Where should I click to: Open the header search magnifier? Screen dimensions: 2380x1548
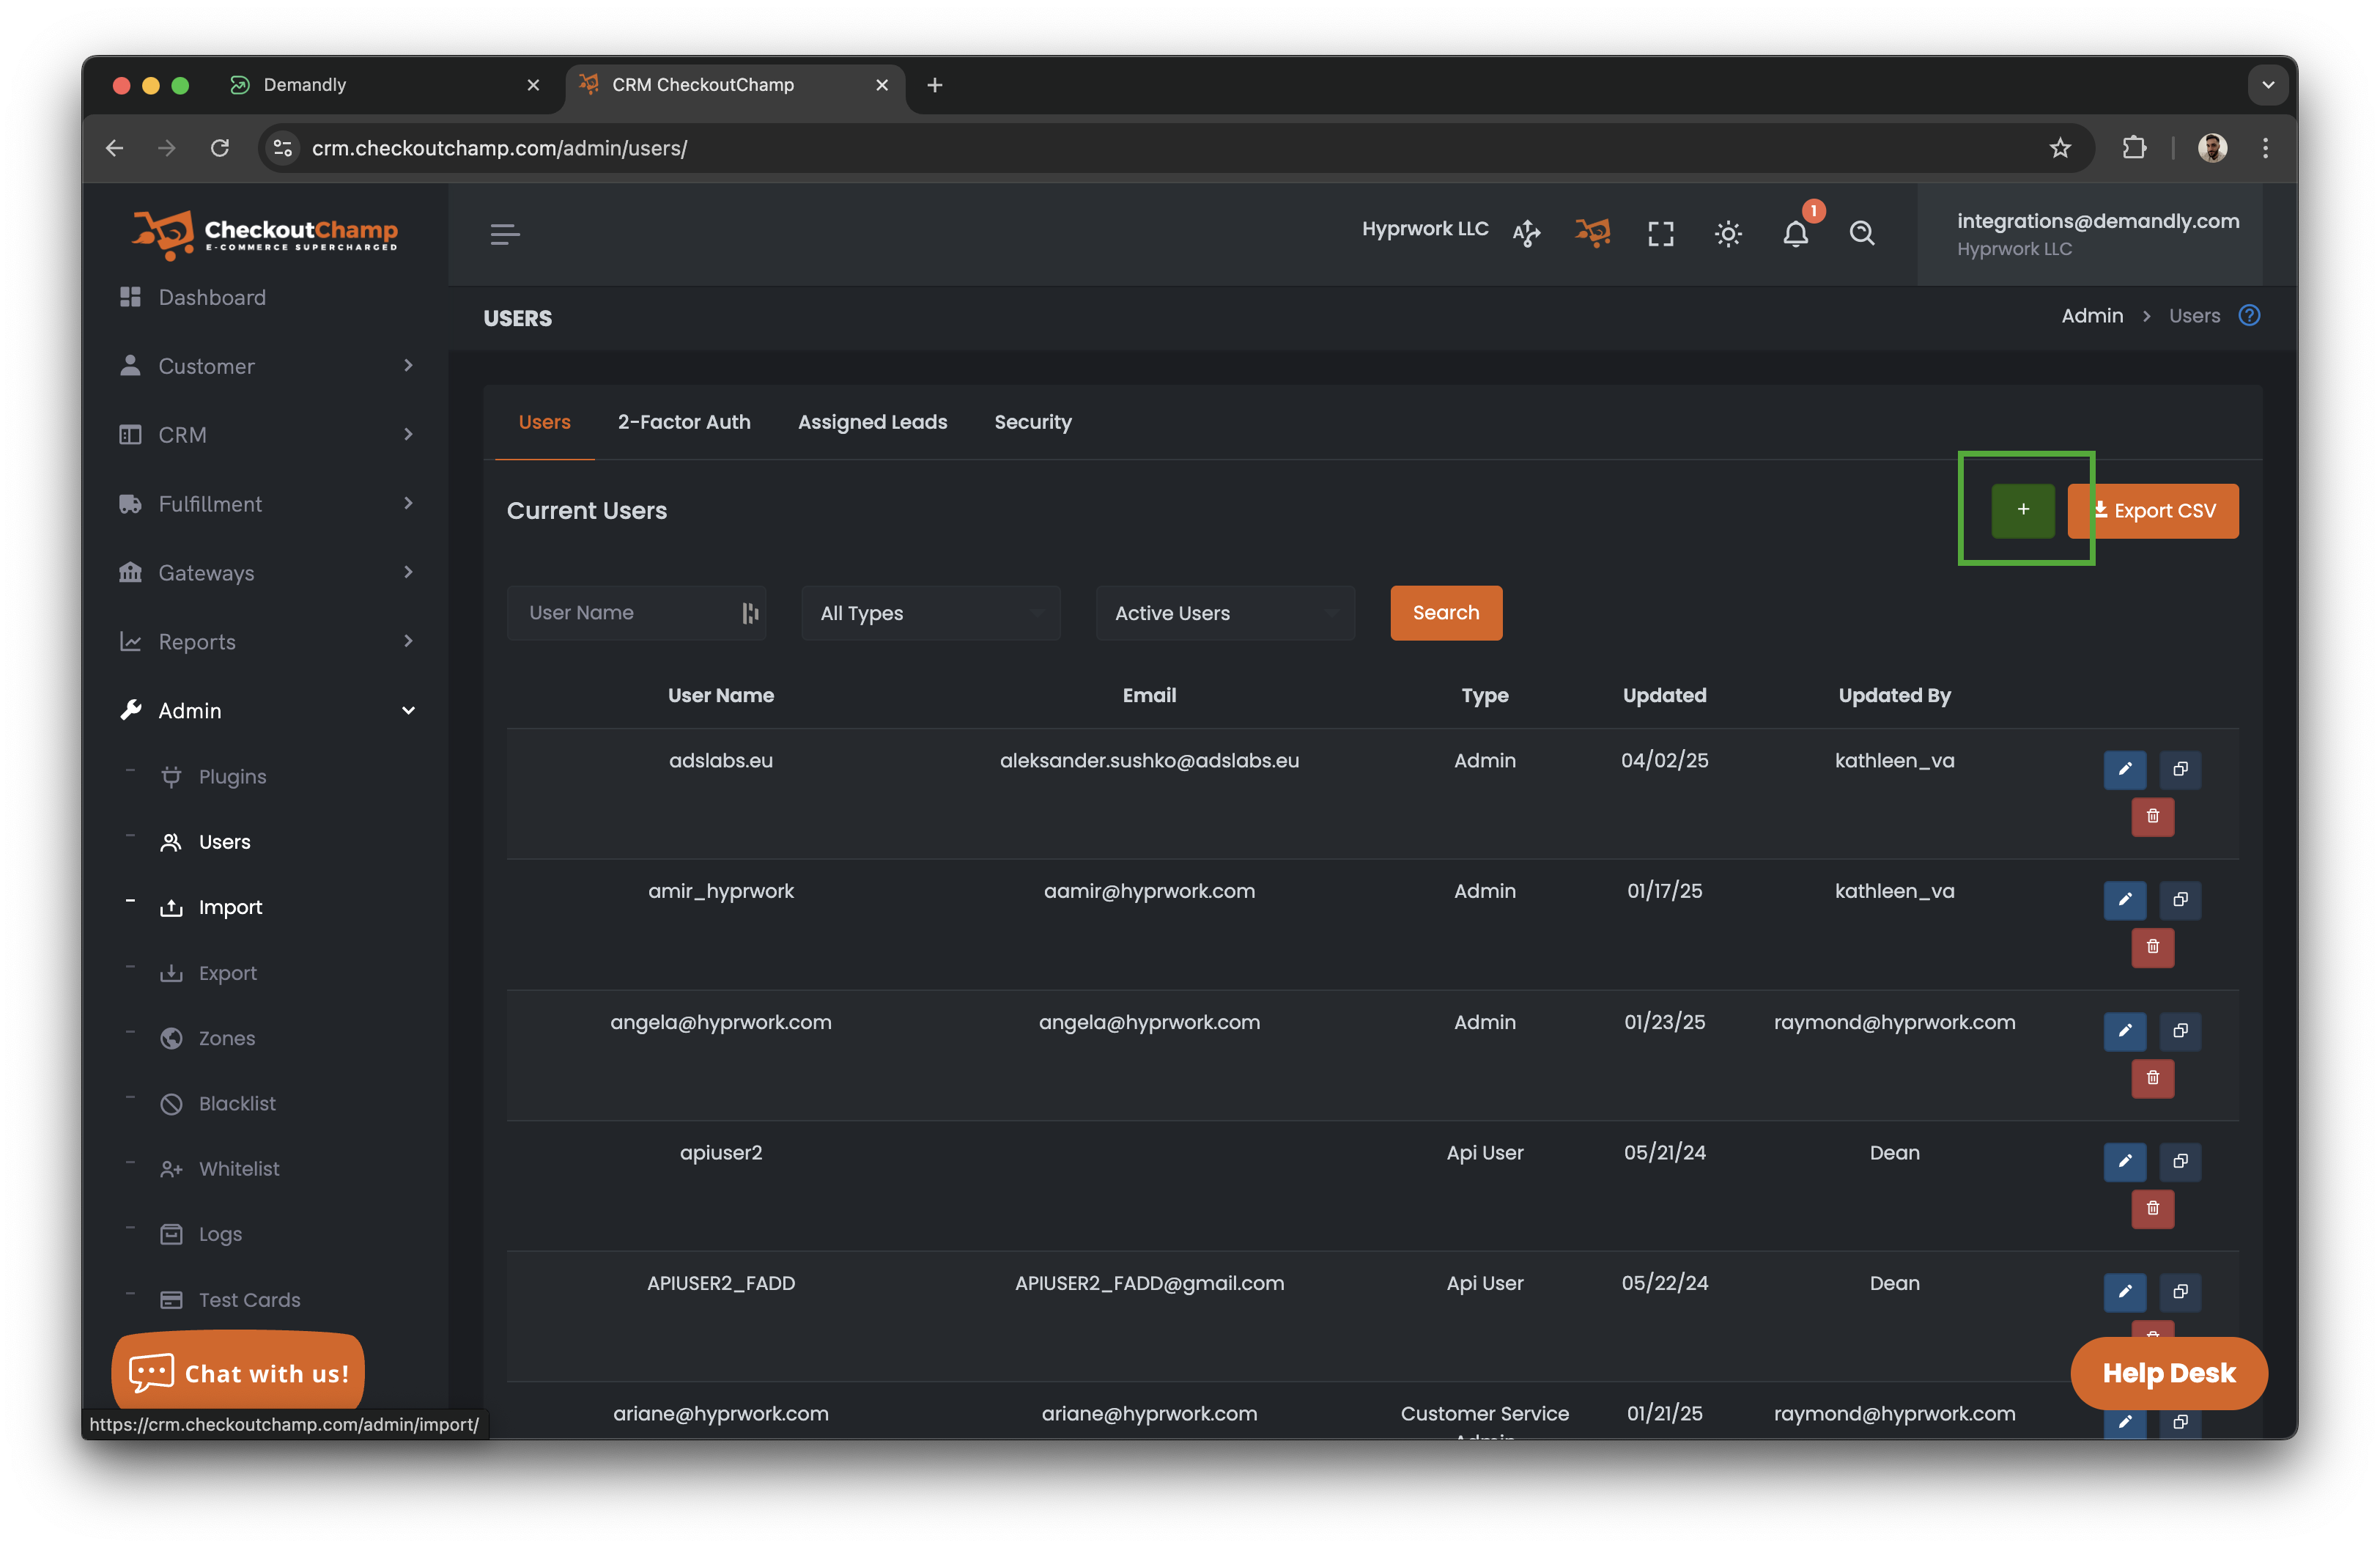pos(1861,234)
